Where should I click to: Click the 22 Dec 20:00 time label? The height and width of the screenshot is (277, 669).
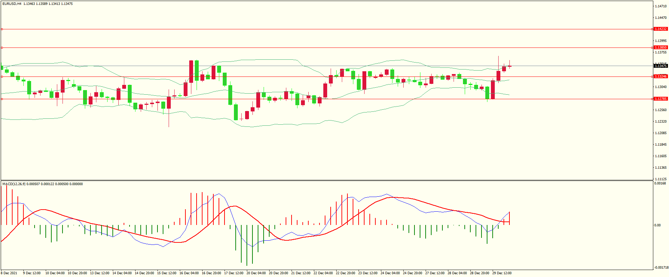coord(345,273)
